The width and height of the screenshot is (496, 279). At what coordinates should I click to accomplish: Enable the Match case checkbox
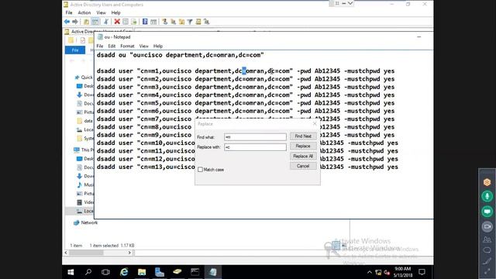pos(200,170)
